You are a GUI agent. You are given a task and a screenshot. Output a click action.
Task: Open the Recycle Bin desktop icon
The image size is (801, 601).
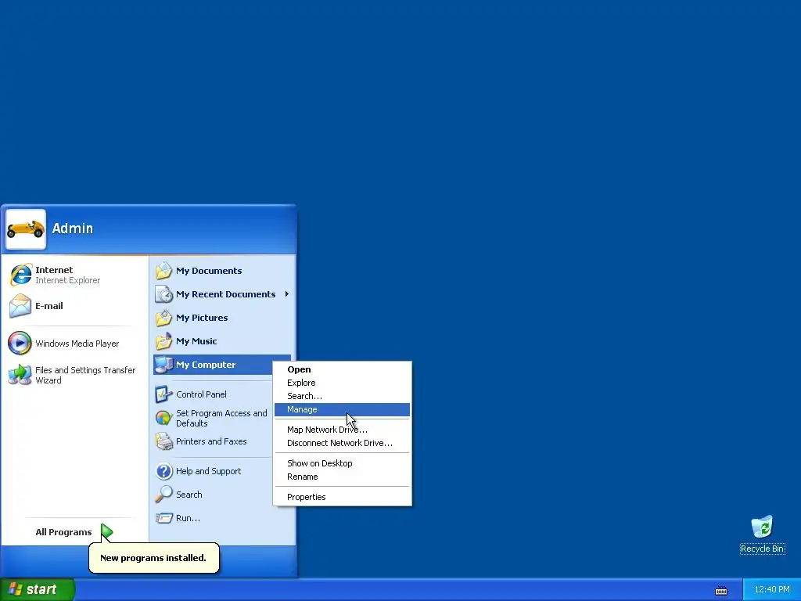click(x=762, y=527)
